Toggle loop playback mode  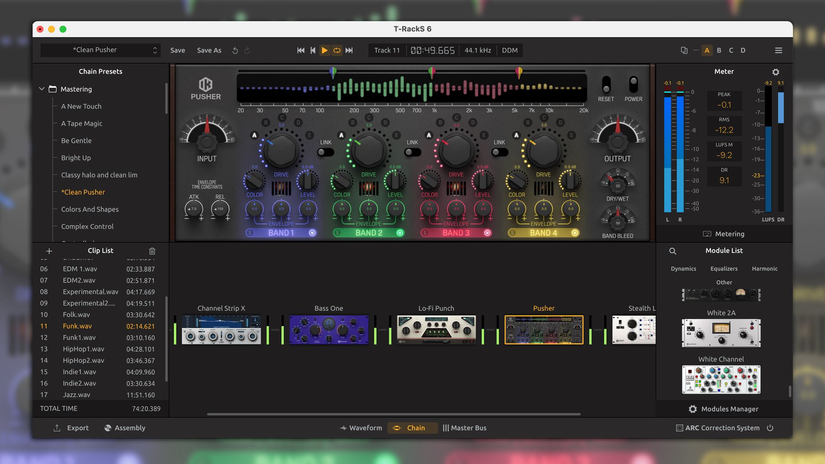click(336, 50)
